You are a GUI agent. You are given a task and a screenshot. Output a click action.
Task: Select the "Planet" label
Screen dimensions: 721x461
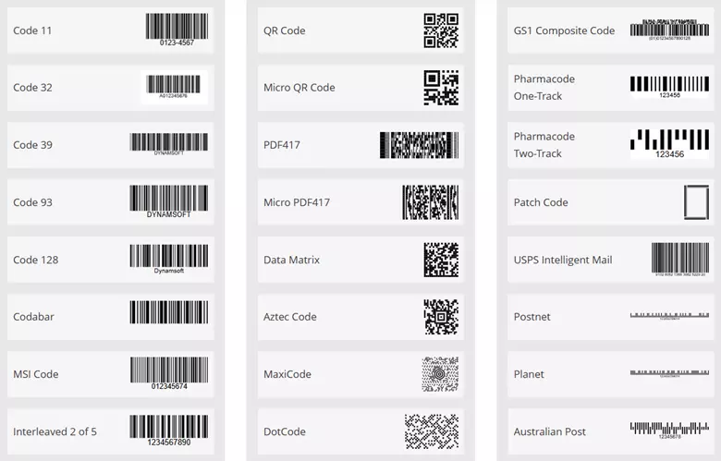(529, 374)
